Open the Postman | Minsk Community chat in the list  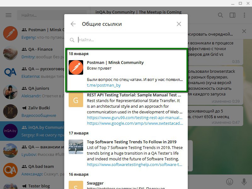click(x=32, y=33)
